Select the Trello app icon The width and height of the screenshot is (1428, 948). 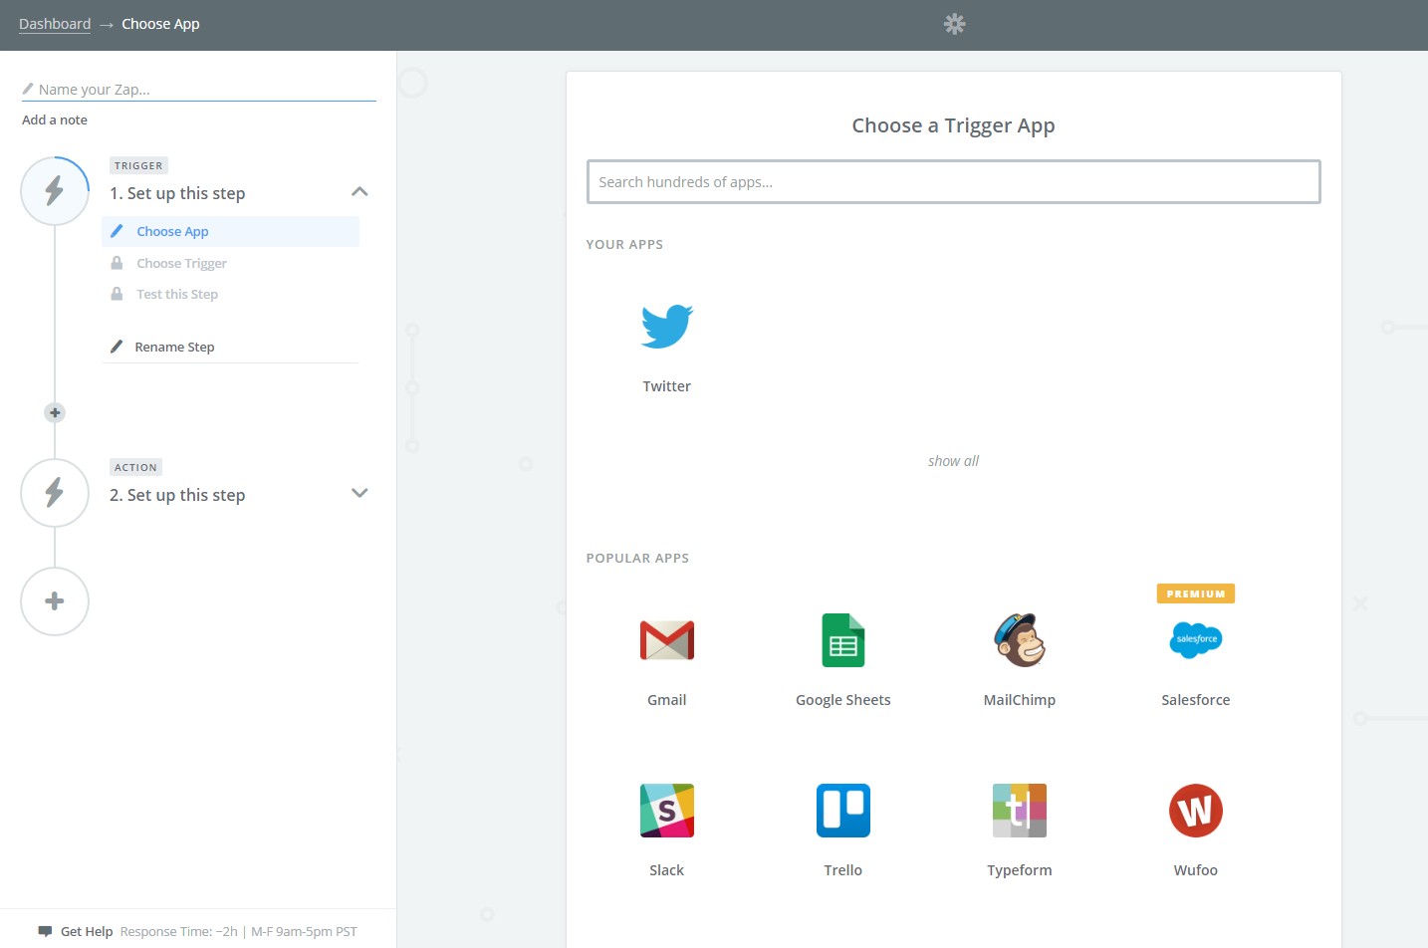842,811
